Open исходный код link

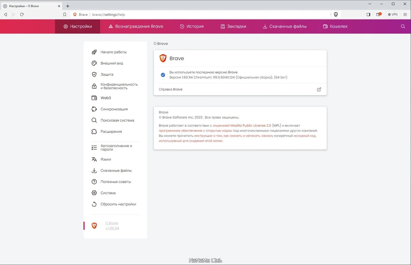305,136
